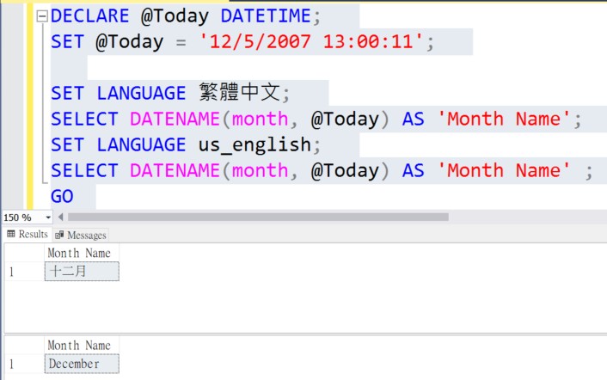This screenshot has width=607, height=380.
Task: Click Month Name header above December
Action: [82, 345]
